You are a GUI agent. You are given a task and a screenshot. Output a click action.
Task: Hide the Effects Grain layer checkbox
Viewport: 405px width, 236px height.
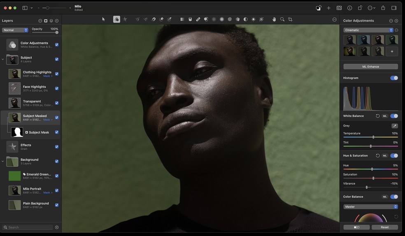pos(57,147)
